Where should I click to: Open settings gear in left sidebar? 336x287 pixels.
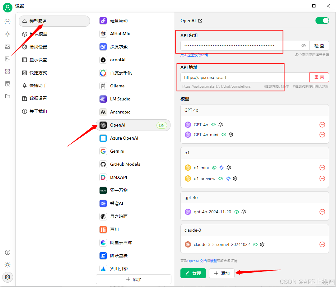pyautogui.click(x=7, y=277)
